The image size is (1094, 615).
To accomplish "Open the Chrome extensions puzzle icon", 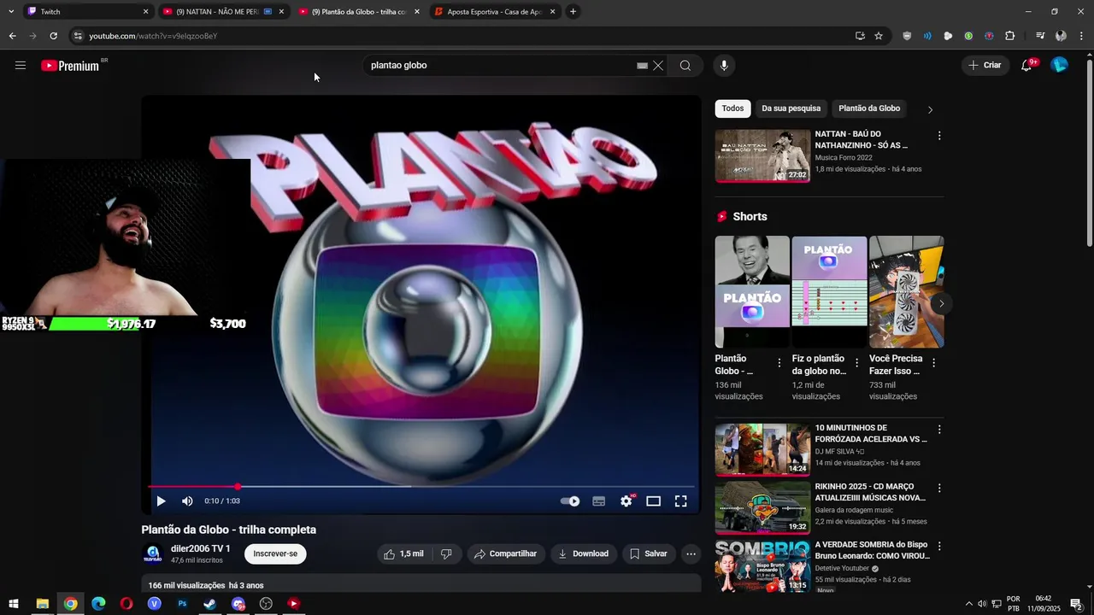I will (x=1010, y=36).
